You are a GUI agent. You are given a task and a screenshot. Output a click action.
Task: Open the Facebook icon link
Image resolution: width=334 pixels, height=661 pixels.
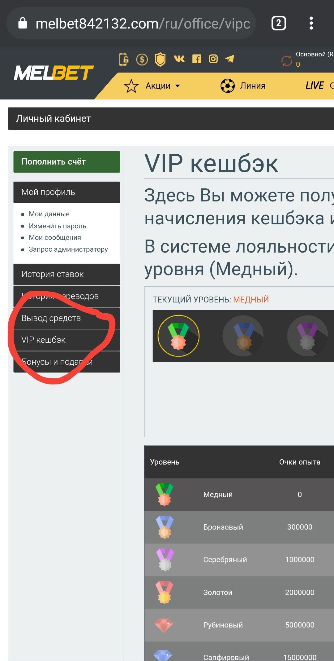click(197, 59)
